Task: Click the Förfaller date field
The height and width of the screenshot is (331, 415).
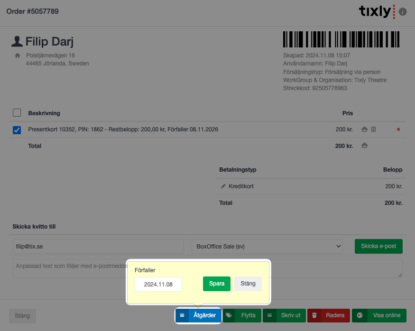Action: coord(158,284)
